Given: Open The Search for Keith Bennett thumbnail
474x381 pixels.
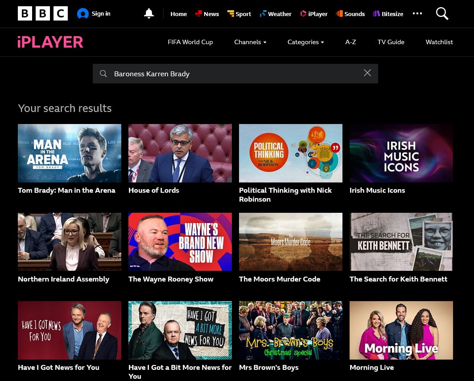Looking at the screenshot, I should (x=401, y=242).
